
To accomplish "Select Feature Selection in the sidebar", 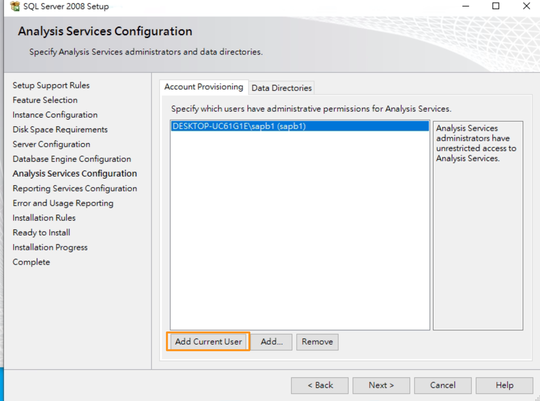I will (44, 100).
